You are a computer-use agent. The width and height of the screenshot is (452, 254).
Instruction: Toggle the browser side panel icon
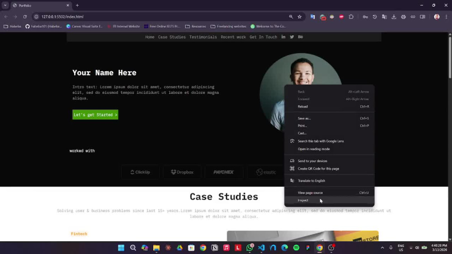click(423, 17)
